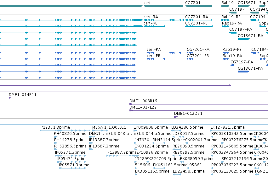
Task: Open the IP13887.3prime EST label
Action: tap(104, 140)
